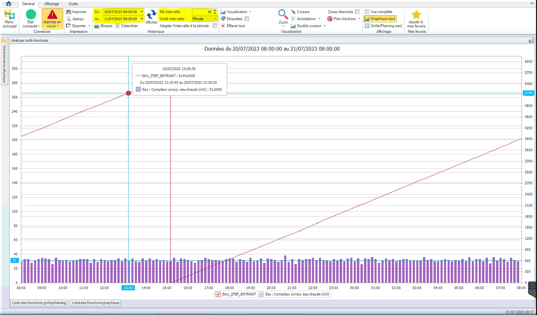Click the Imprimer printer icon
The width and height of the screenshot is (537, 315).
click(x=69, y=12)
